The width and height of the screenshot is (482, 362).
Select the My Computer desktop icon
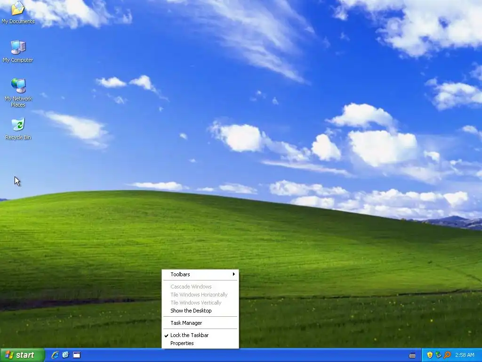(18, 51)
